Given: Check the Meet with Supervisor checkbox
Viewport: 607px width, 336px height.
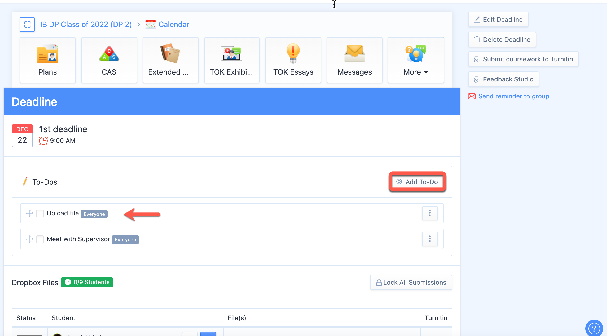Looking at the screenshot, I should [40, 239].
